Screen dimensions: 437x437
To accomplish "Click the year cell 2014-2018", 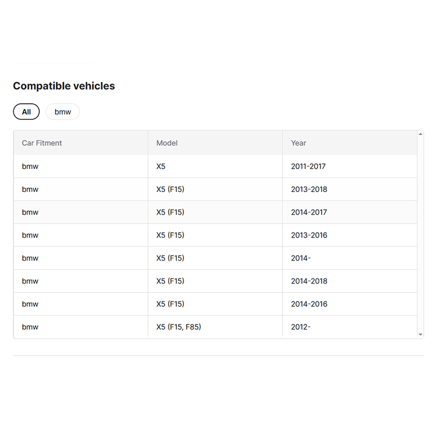I will tap(309, 281).
